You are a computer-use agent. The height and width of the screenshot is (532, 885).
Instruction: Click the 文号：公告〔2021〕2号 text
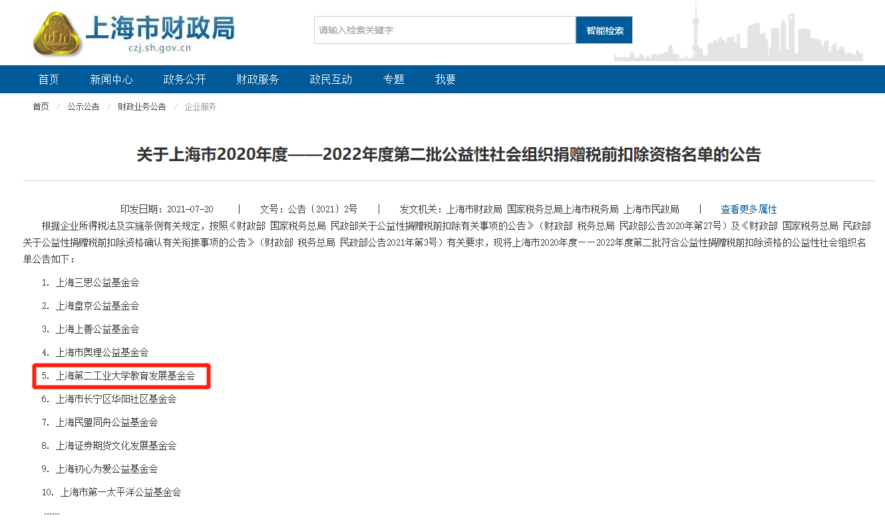308,209
